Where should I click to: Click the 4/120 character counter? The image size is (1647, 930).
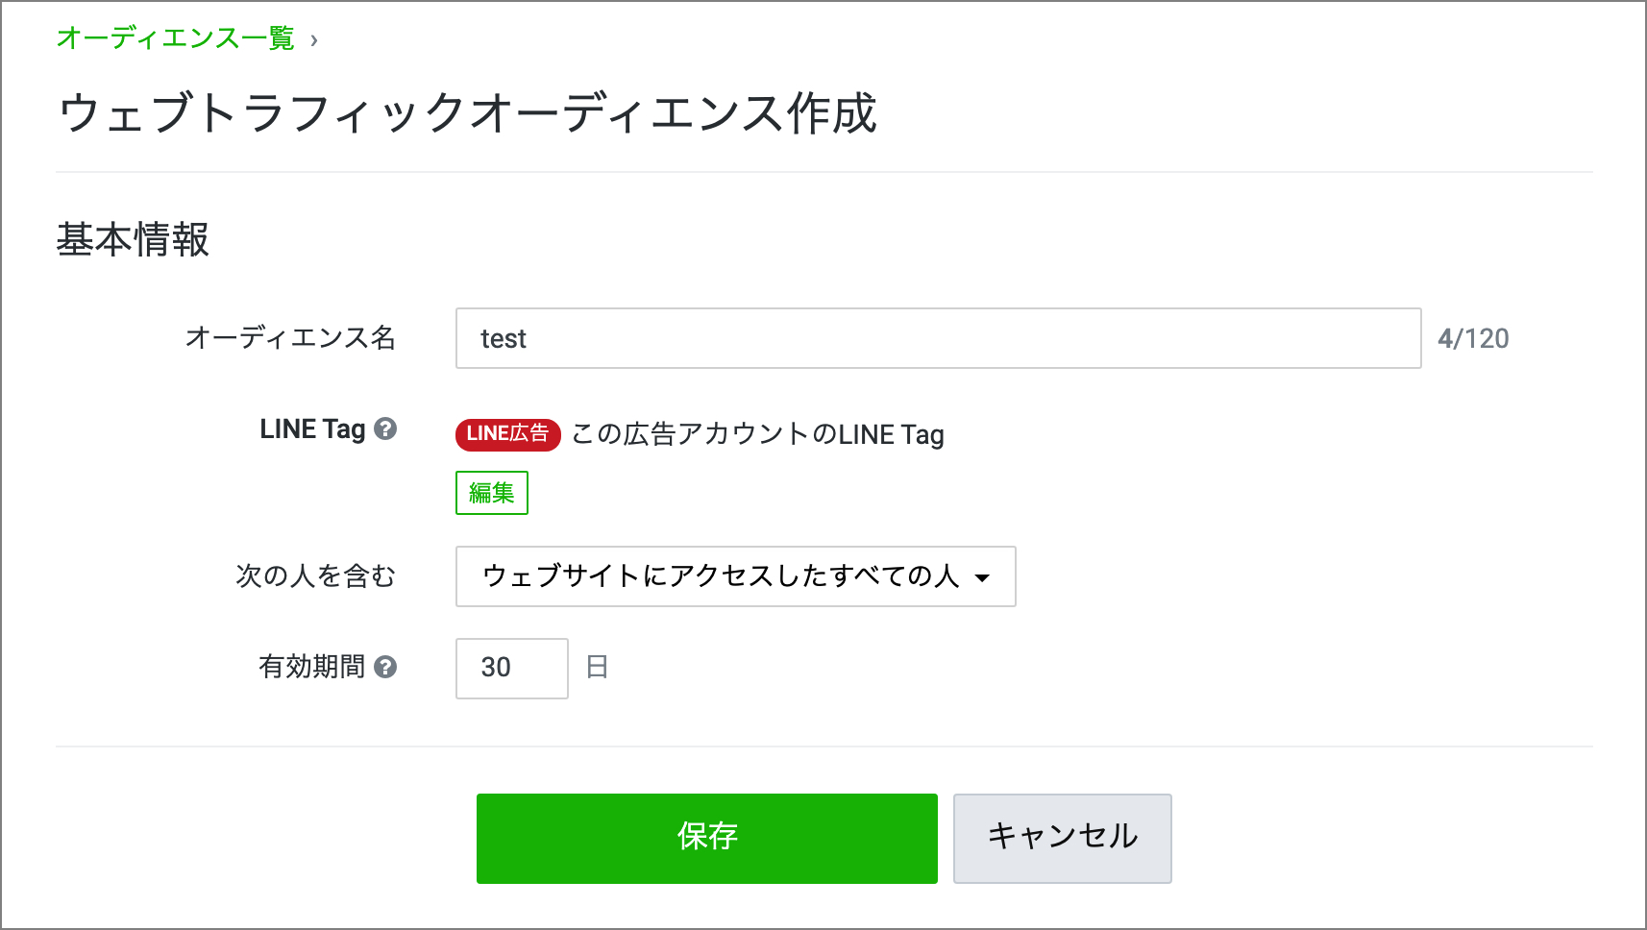coord(1472,338)
